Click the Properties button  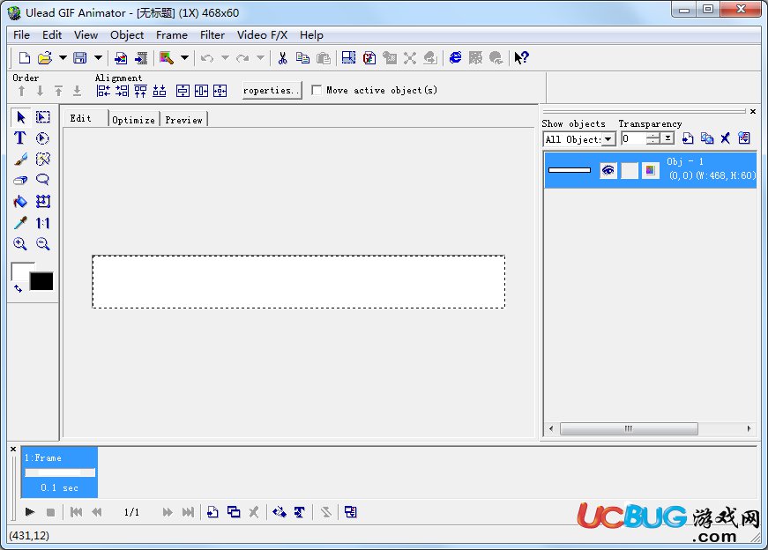[272, 90]
